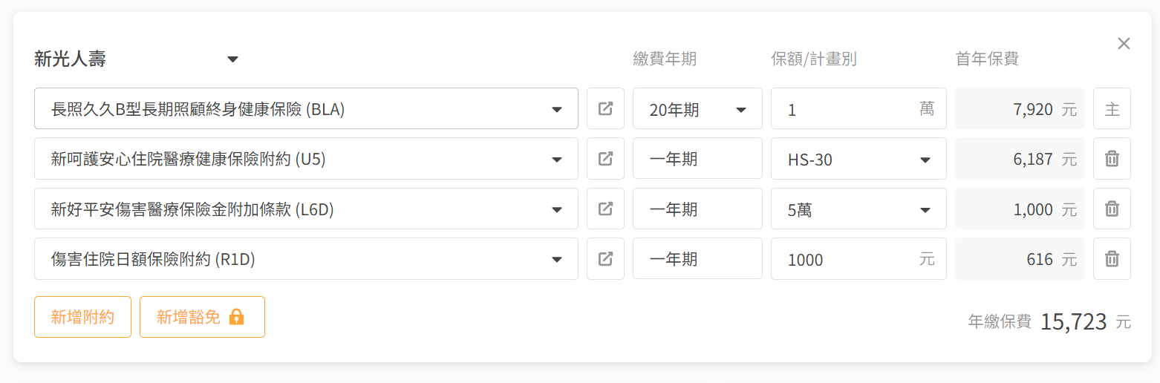
Task: Open the HS-30 plan dropdown
Action: point(858,159)
